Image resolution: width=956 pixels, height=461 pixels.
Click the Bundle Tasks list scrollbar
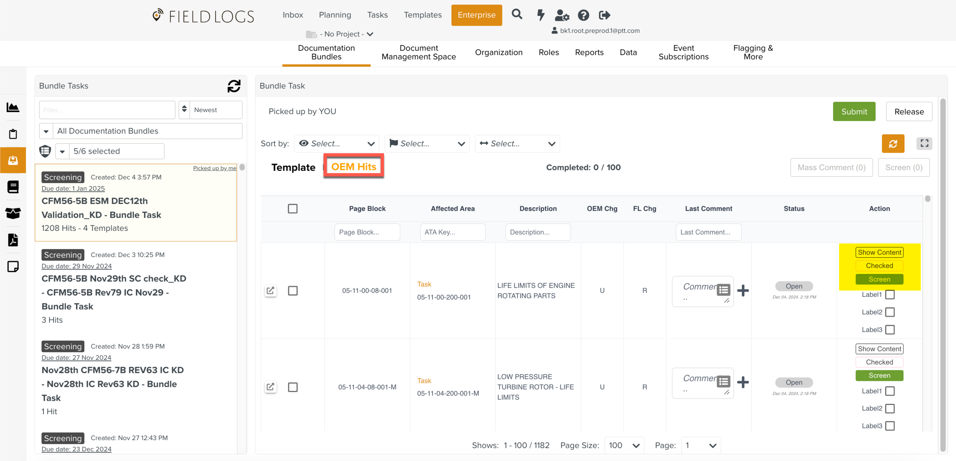(242, 168)
